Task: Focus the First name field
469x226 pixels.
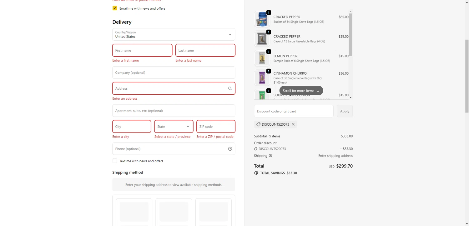Action: point(142,50)
